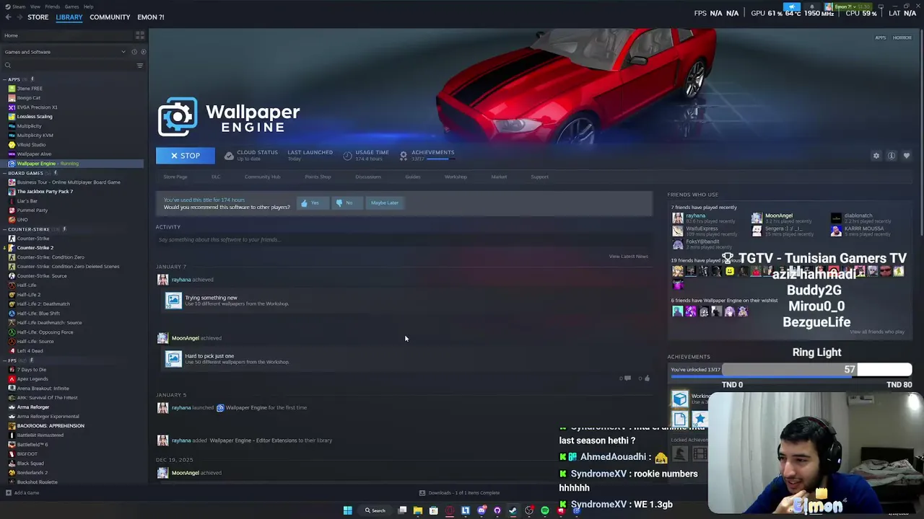Image resolution: width=924 pixels, height=519 pixels.
Task: Collapse the APPS category
Action: [5, 79]
